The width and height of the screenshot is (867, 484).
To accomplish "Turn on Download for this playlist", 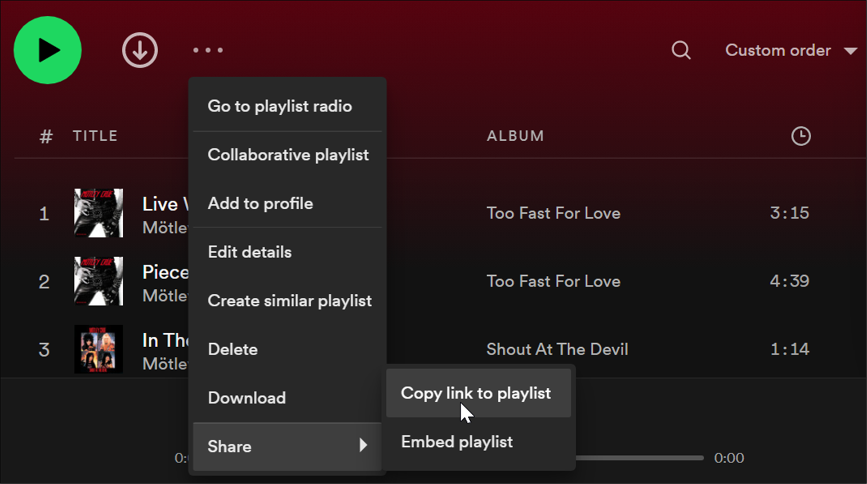I will click(x=246, y=398).
